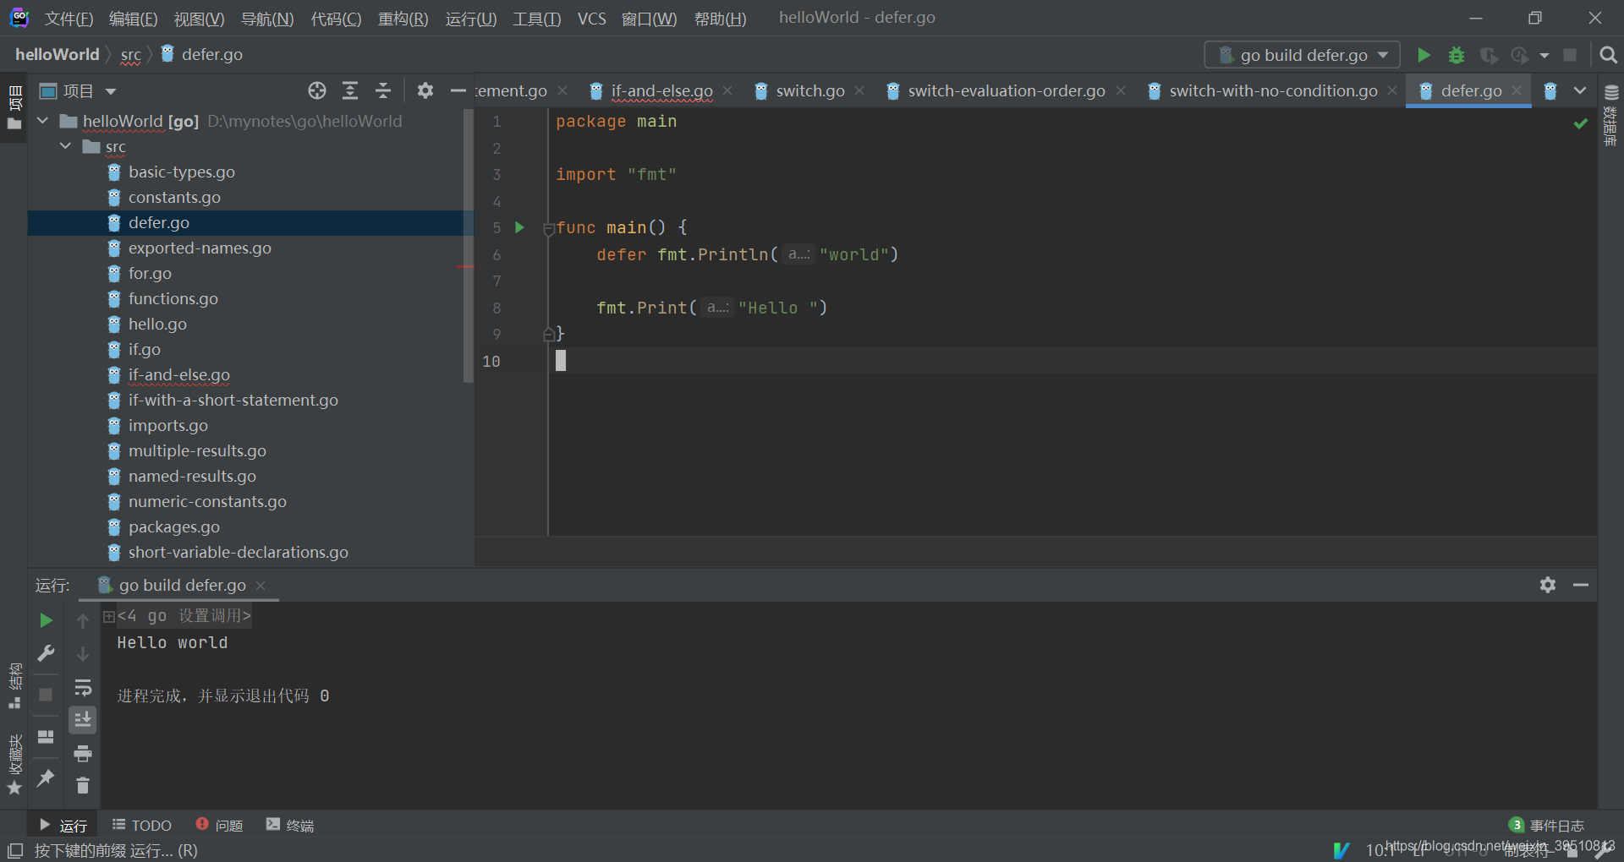
Task: Open the database side tool window
Action: [1611, 115]
